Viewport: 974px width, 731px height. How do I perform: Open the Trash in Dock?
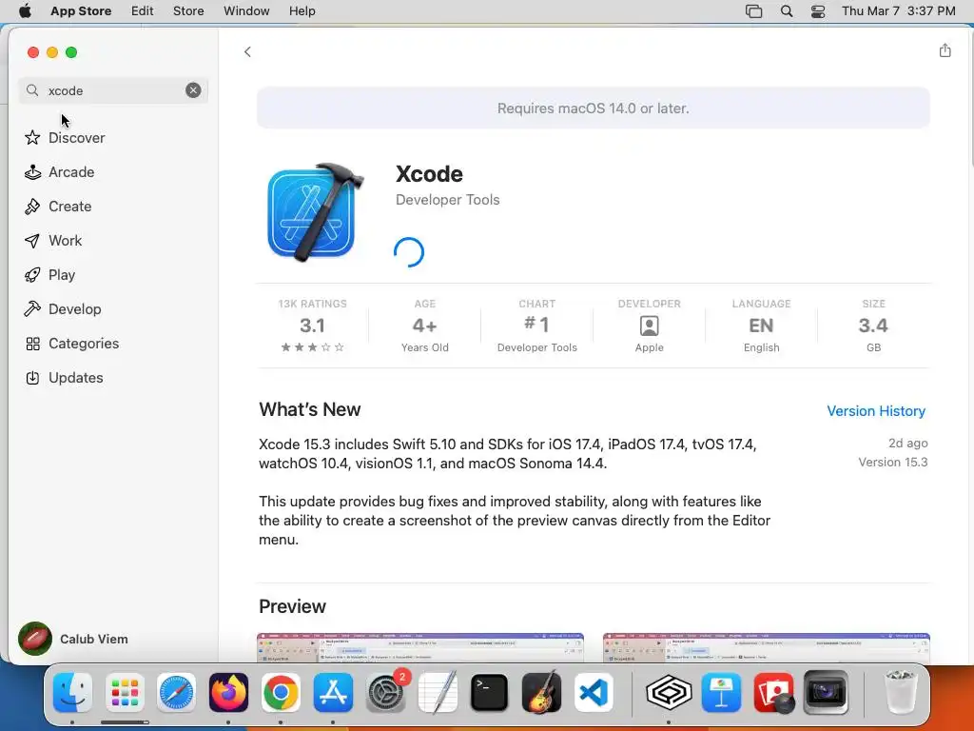point(900,692)
